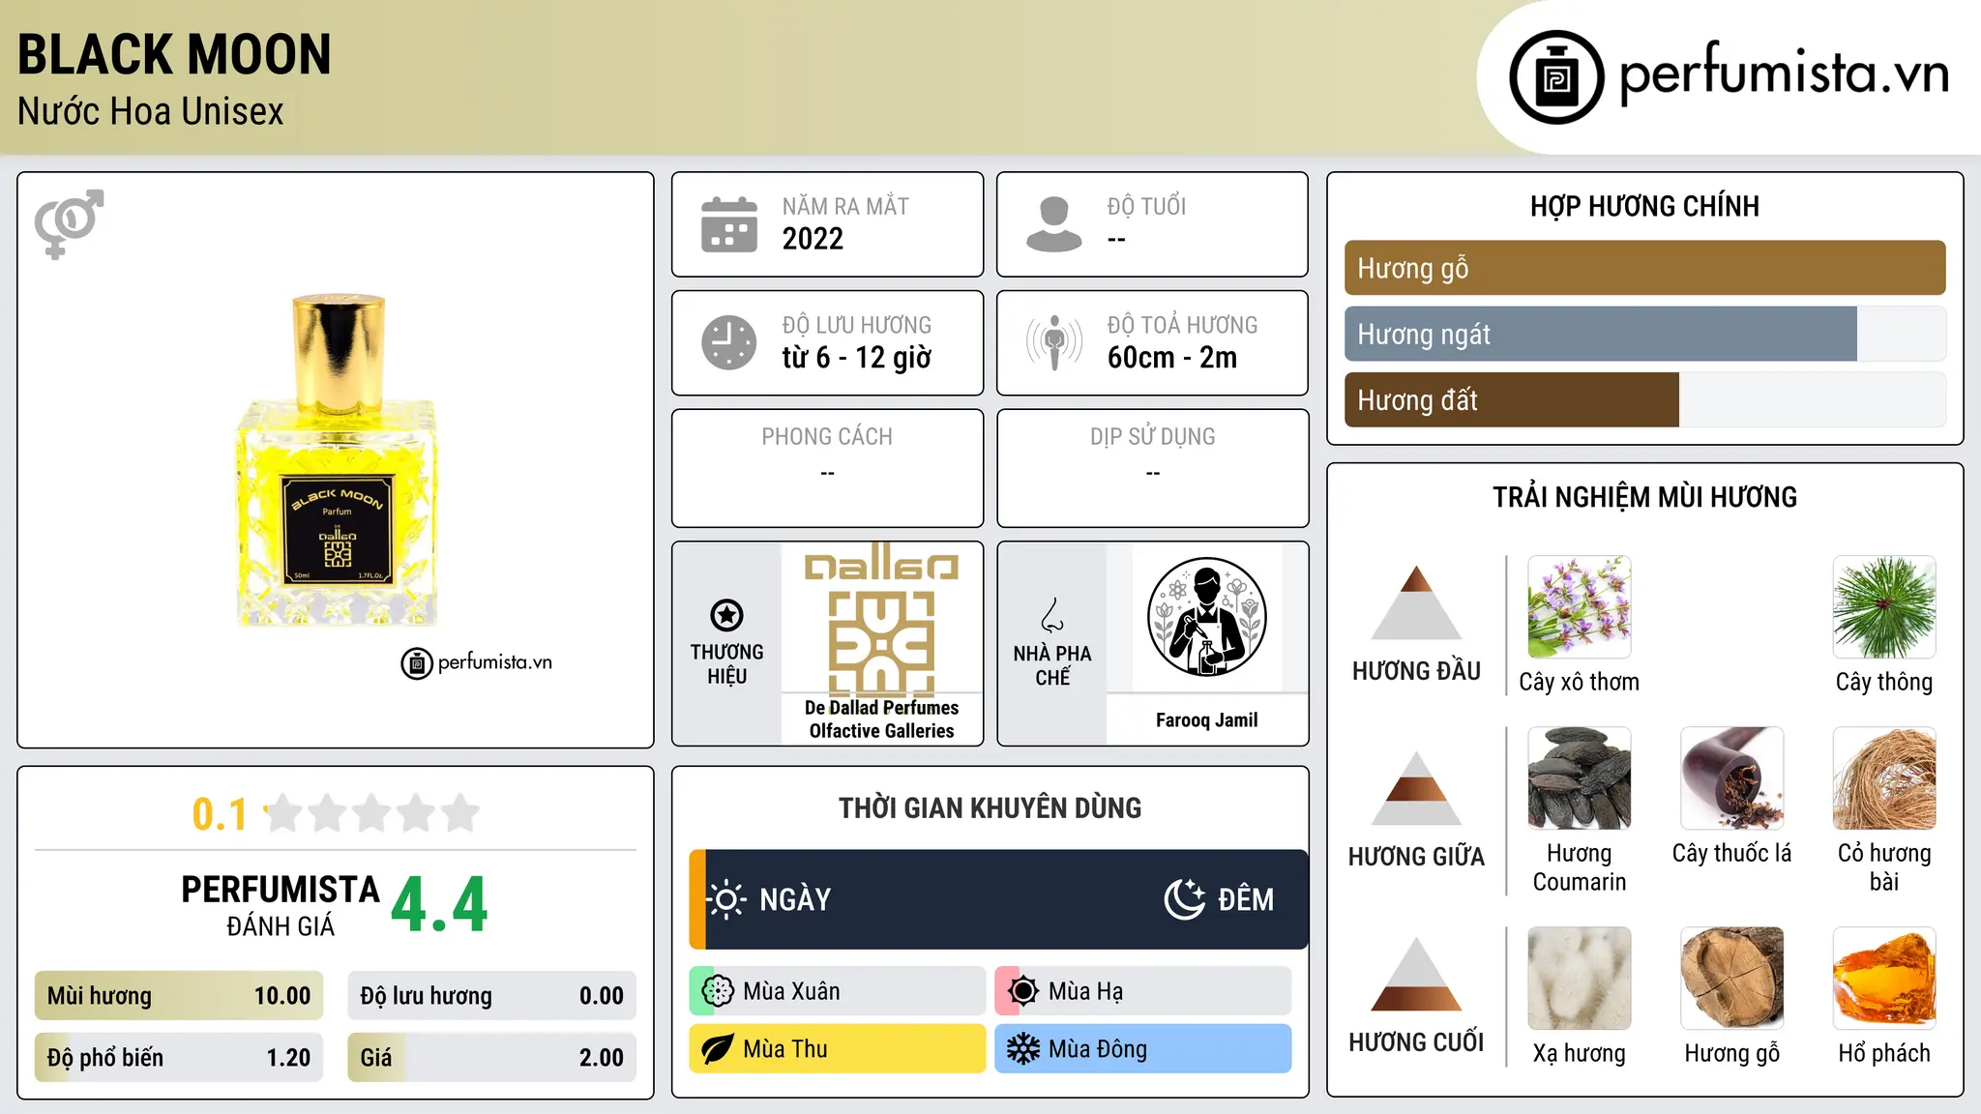Click the Giá 2.00 score bar
The width and height of the screenshot is (1981, 1114).
(x=492, y=1057)
